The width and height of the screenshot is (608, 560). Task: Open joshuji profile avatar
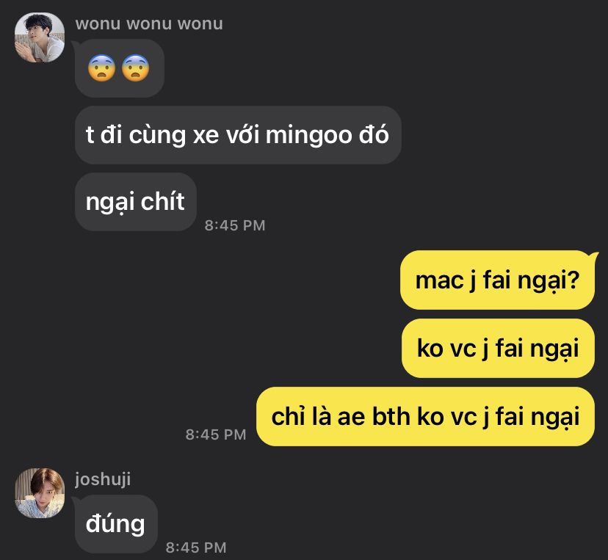pos(40,493)
